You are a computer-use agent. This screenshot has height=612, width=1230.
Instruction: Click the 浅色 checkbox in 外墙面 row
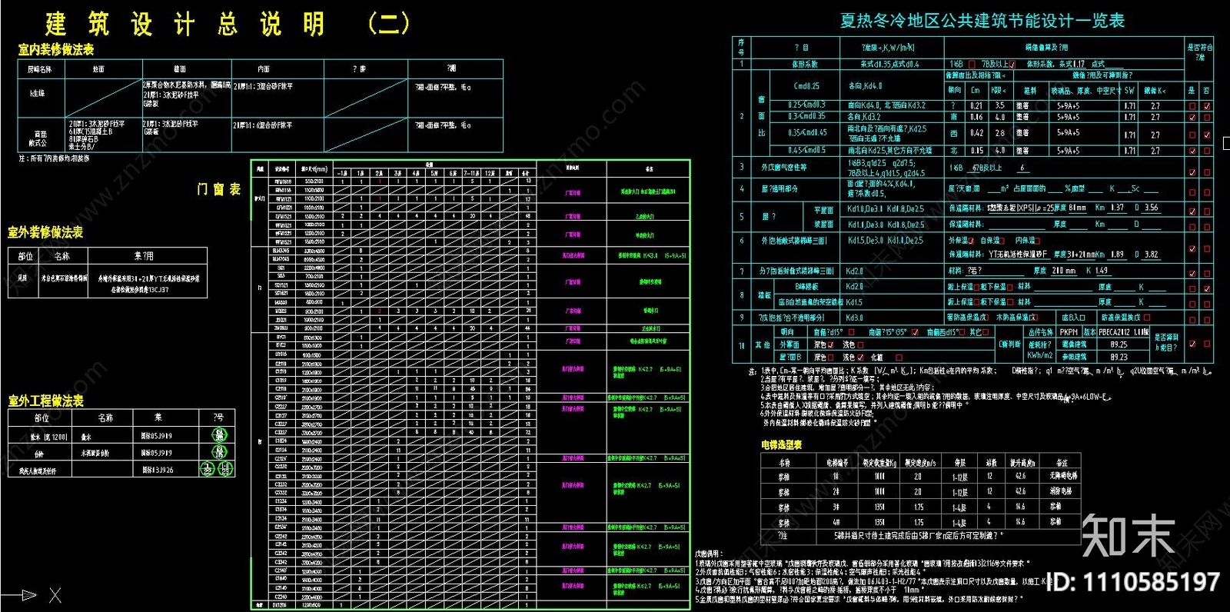[x=860, y=345]
